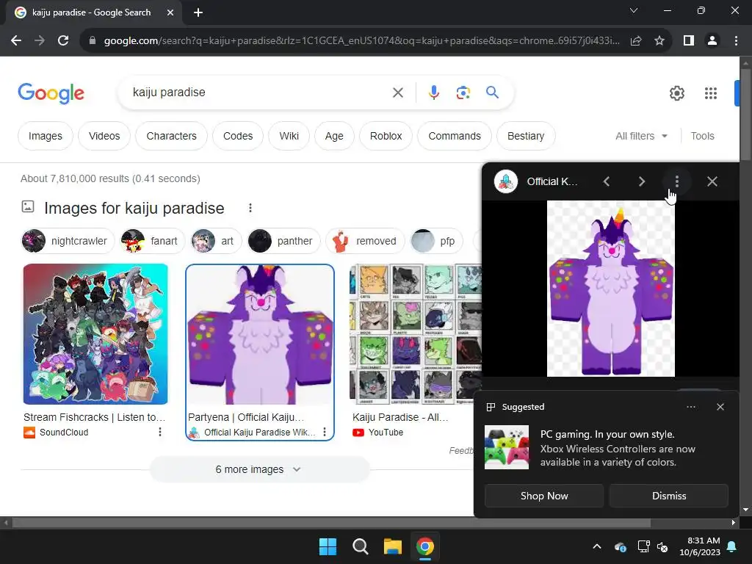Open Windows taskbar search
This screenshot has height=564, width=752.
click(x=360, y=546)
